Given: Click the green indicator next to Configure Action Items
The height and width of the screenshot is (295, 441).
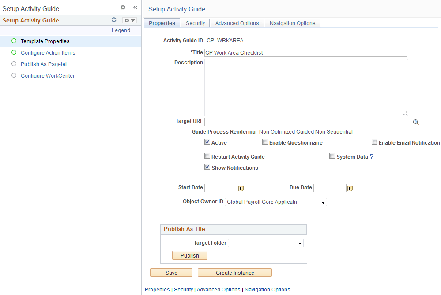Looking at the screenshot, I should pyautogui.click(x=14, y=52).
